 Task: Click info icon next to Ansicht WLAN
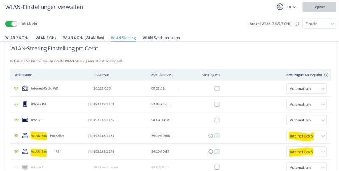coord(297,24)
